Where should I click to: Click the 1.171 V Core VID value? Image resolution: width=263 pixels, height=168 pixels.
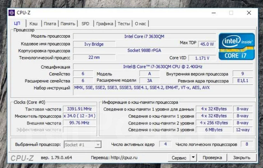pos(202,58)
